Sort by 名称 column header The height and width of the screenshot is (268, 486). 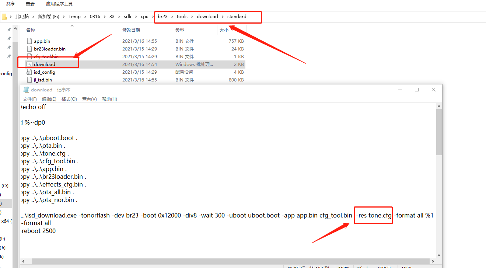pos(31,30)
